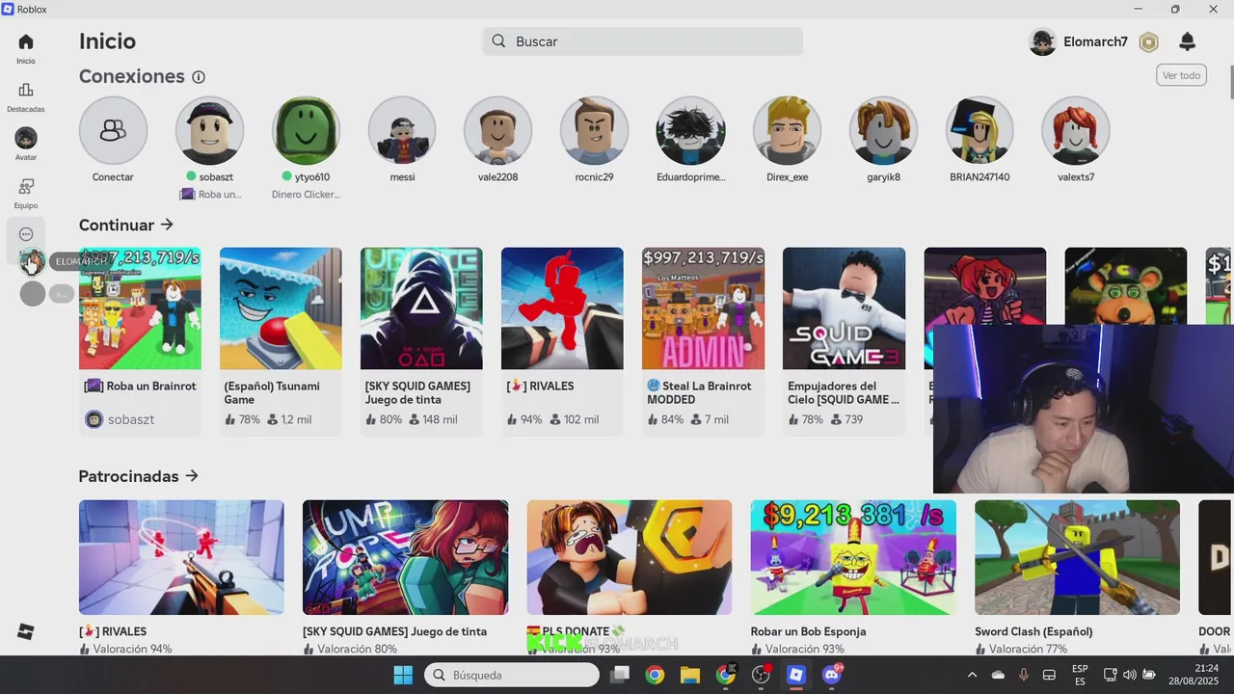Open the taskbar volume icon
Viewport: 1234px width, 694px height.
point(1129,675)
